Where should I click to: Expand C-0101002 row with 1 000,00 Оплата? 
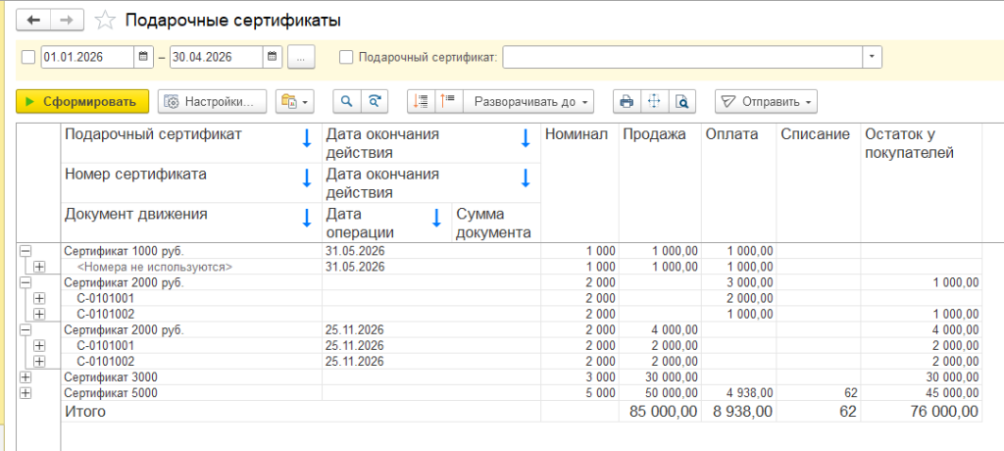[39, 314]
